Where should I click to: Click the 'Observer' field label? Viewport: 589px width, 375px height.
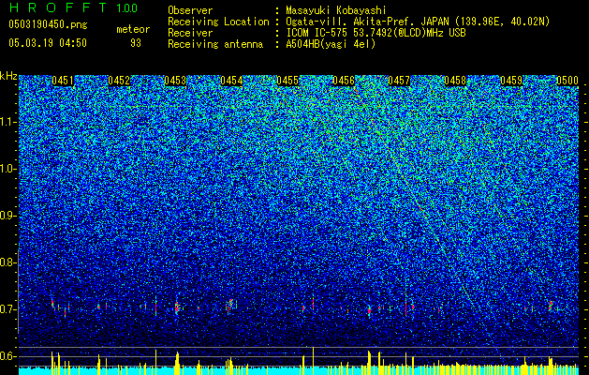(190, 10)
